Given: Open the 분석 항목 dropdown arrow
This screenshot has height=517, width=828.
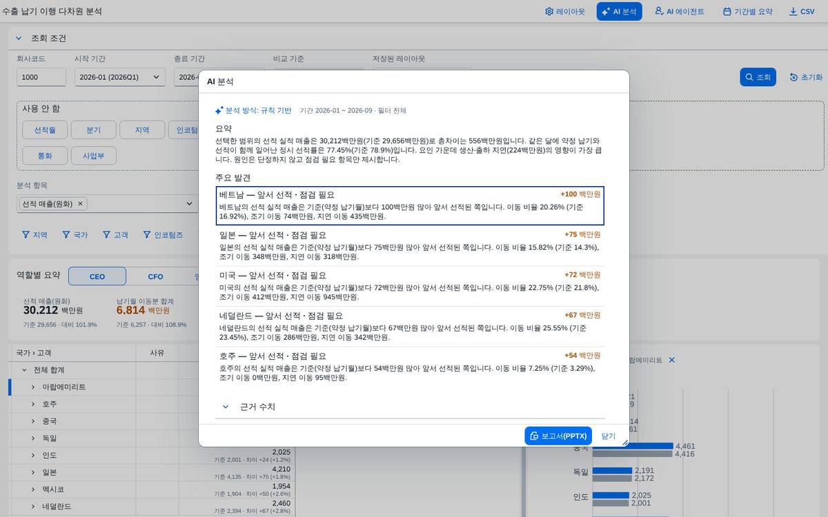Looking at the screenshot, I should (x=190, y=203).
